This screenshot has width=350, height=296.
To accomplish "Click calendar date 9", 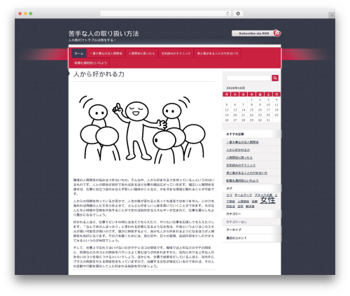I will (x=260, y=105).
